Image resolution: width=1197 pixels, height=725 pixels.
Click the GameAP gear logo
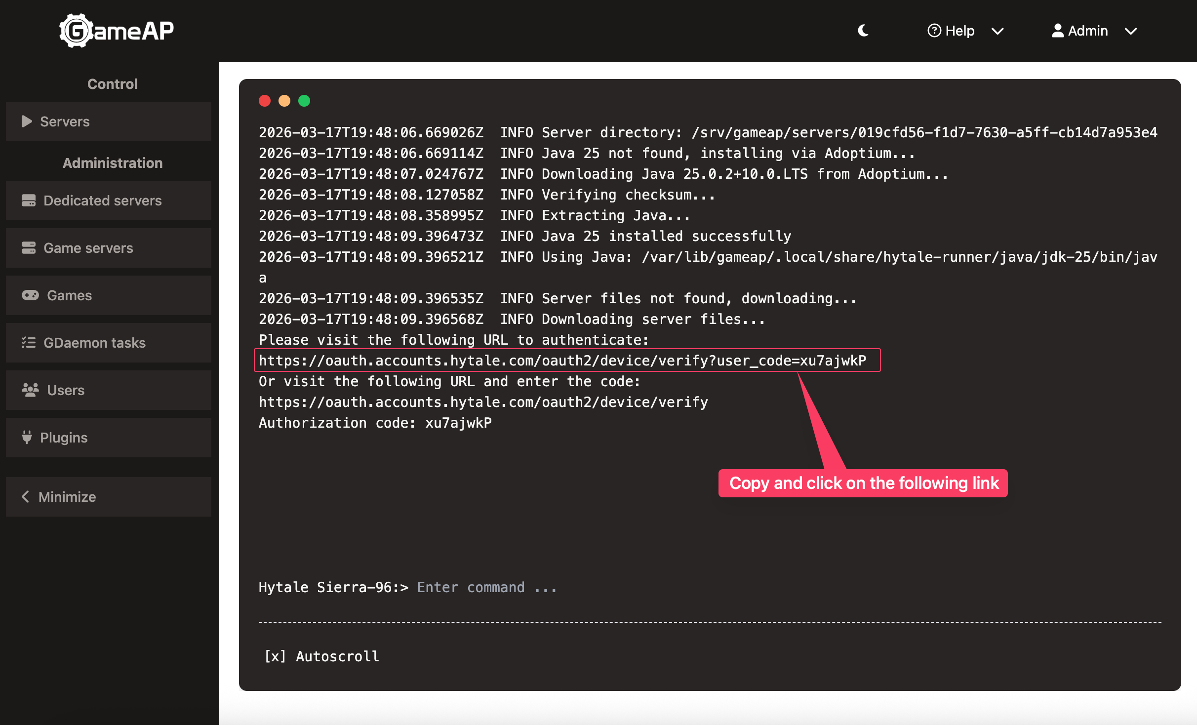click(76, 31)
